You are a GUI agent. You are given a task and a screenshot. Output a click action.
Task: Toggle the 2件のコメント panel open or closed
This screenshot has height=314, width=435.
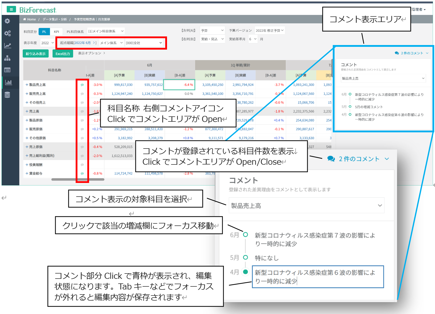(x=412, y=53)
